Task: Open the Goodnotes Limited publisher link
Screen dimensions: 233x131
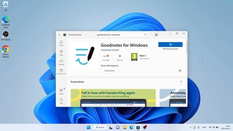Action: coord(110,50)
